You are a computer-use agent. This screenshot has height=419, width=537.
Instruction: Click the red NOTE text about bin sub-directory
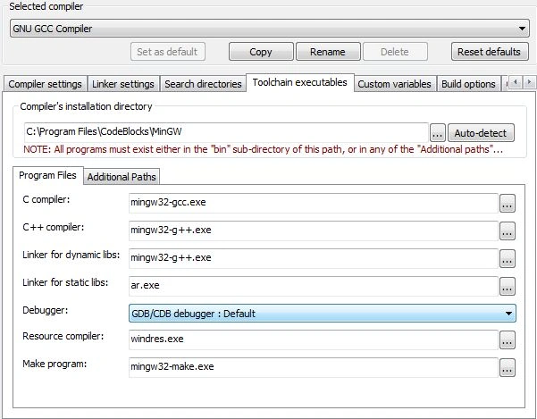pos(263,149)
